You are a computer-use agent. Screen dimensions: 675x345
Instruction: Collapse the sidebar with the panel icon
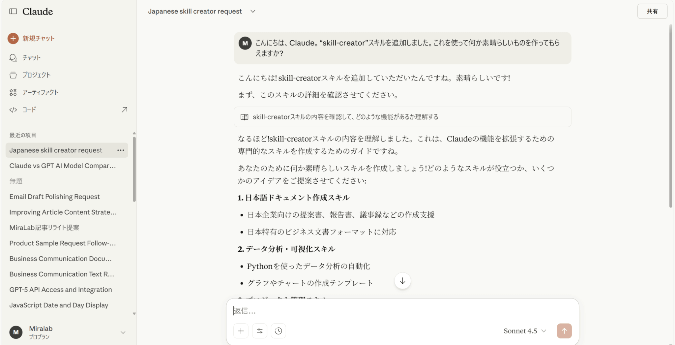13,12
